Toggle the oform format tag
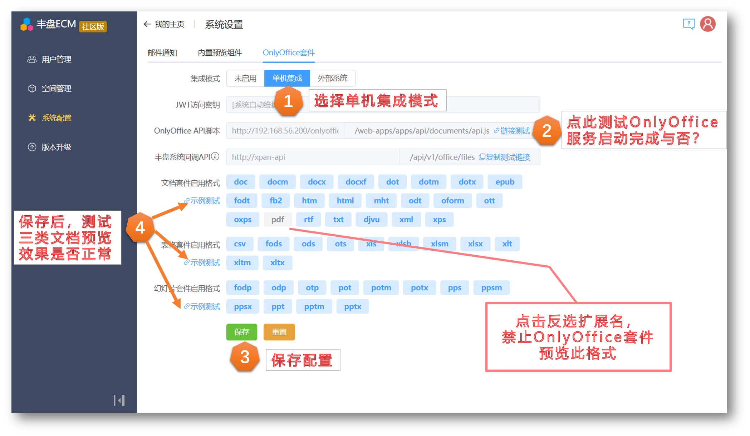 (452, 201)
